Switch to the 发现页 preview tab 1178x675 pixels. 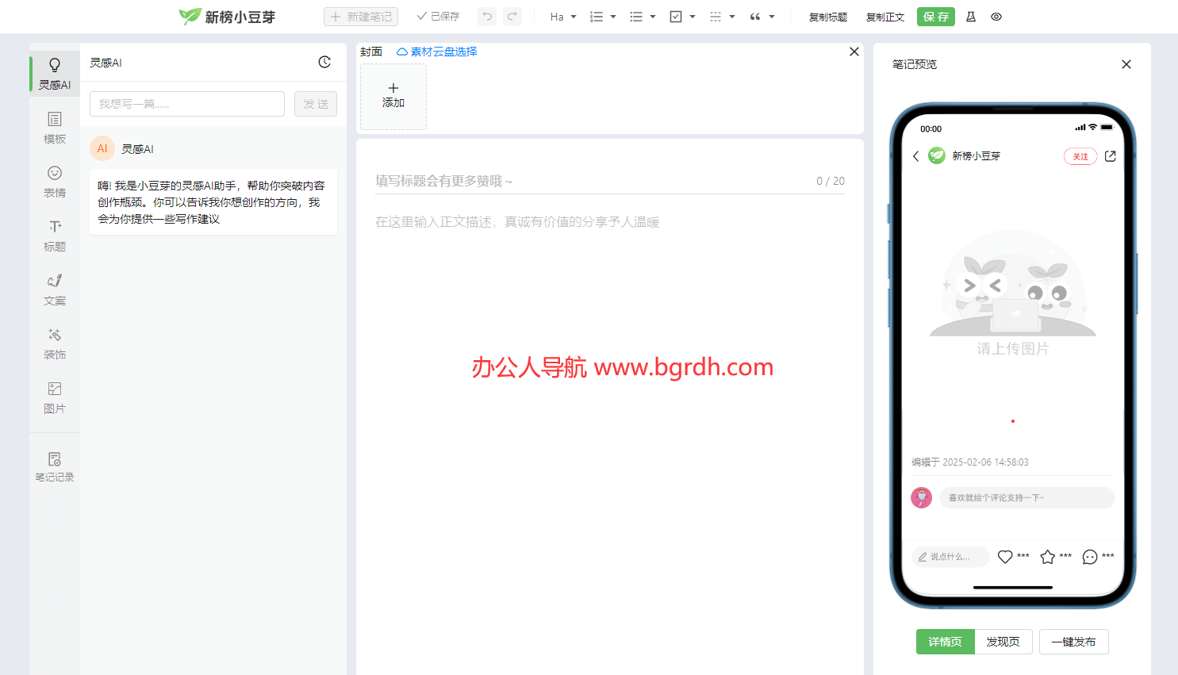coord(1003,642)
